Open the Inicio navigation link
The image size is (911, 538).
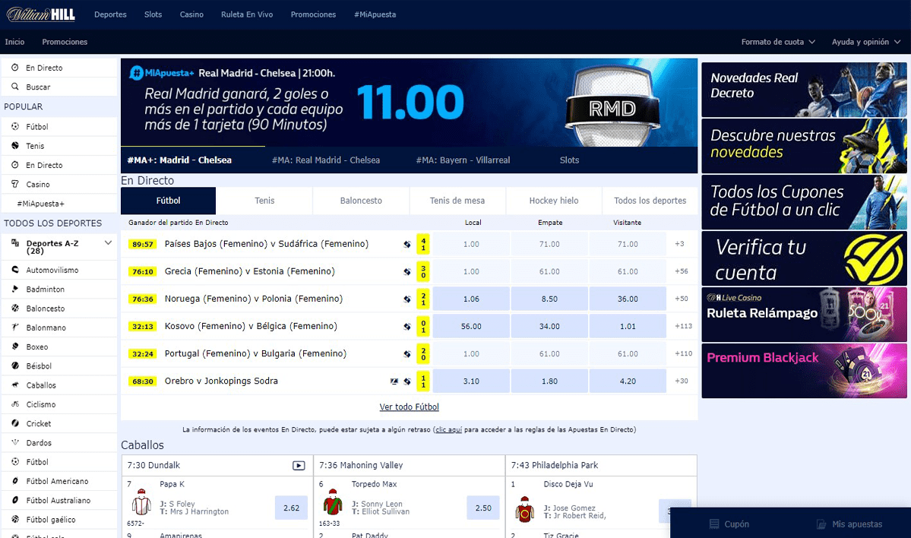pos(14,42)
